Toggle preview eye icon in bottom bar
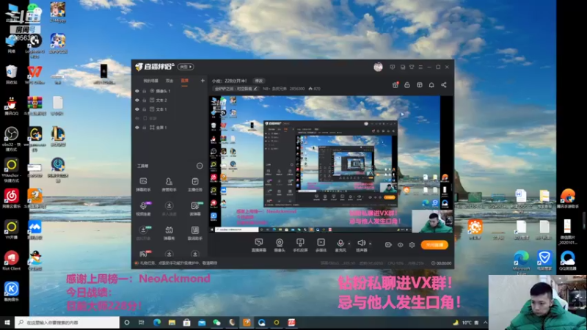The height and width of the screenshot is (330, 587). [x=400, y=245]
